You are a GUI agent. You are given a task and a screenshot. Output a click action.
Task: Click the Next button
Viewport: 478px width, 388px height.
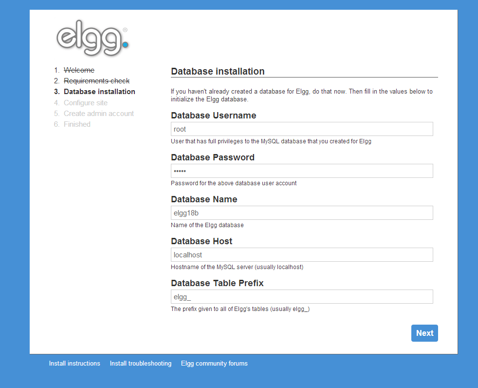tap(424, 333)
